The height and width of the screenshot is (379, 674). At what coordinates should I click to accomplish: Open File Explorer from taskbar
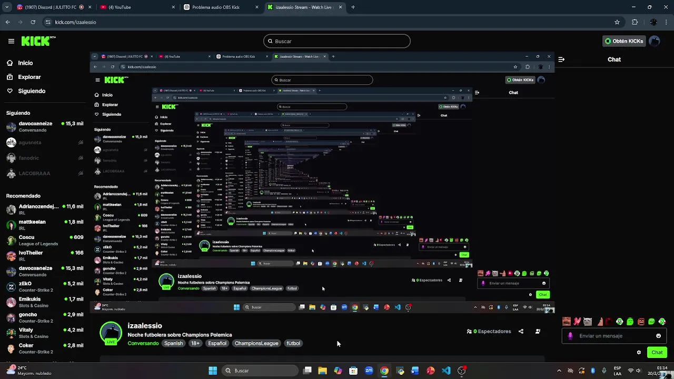[x=322, y=371]
